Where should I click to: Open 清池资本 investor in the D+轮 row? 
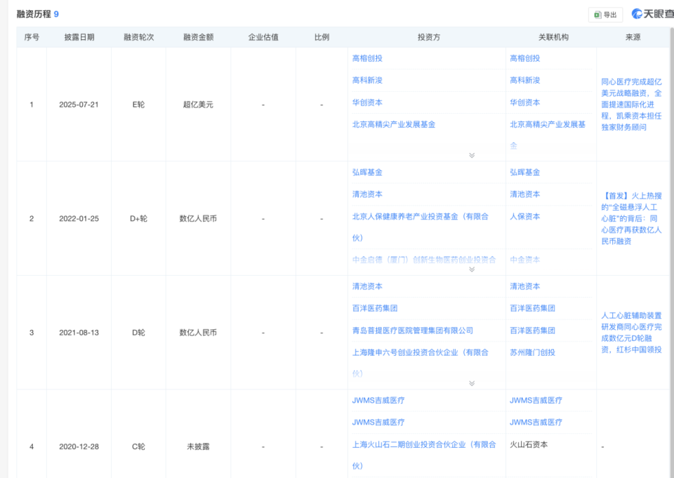[367, 194]
